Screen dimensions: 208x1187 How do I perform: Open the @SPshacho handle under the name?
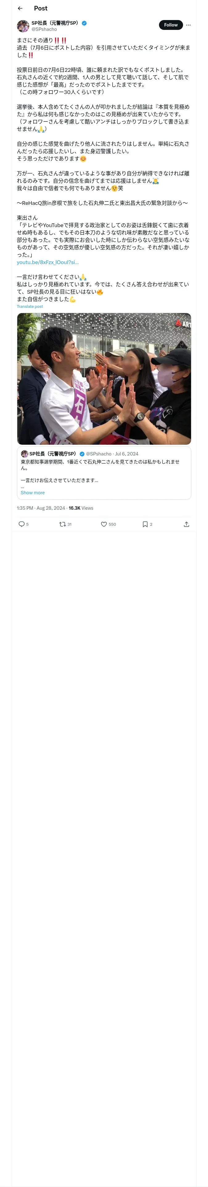coord(44,29)
